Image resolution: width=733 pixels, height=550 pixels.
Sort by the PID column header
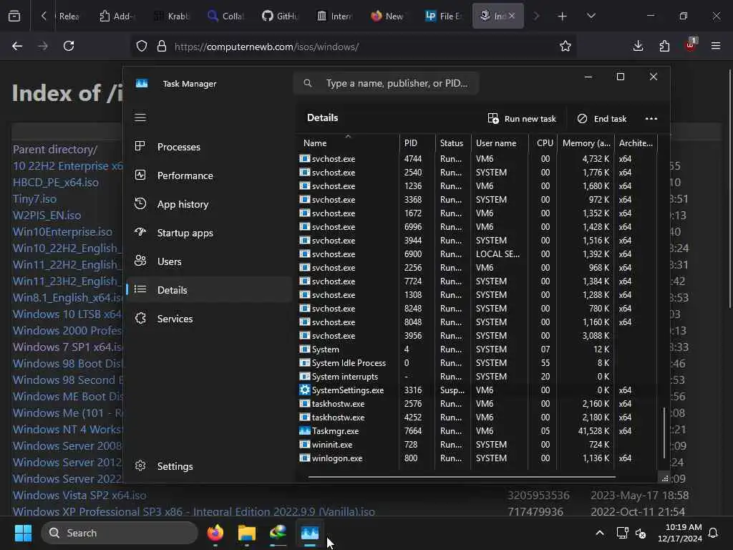coord(417,143)
